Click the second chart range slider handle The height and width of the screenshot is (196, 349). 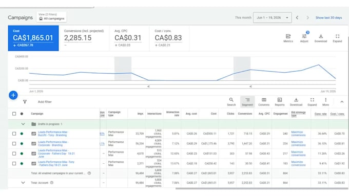[250, 86]
